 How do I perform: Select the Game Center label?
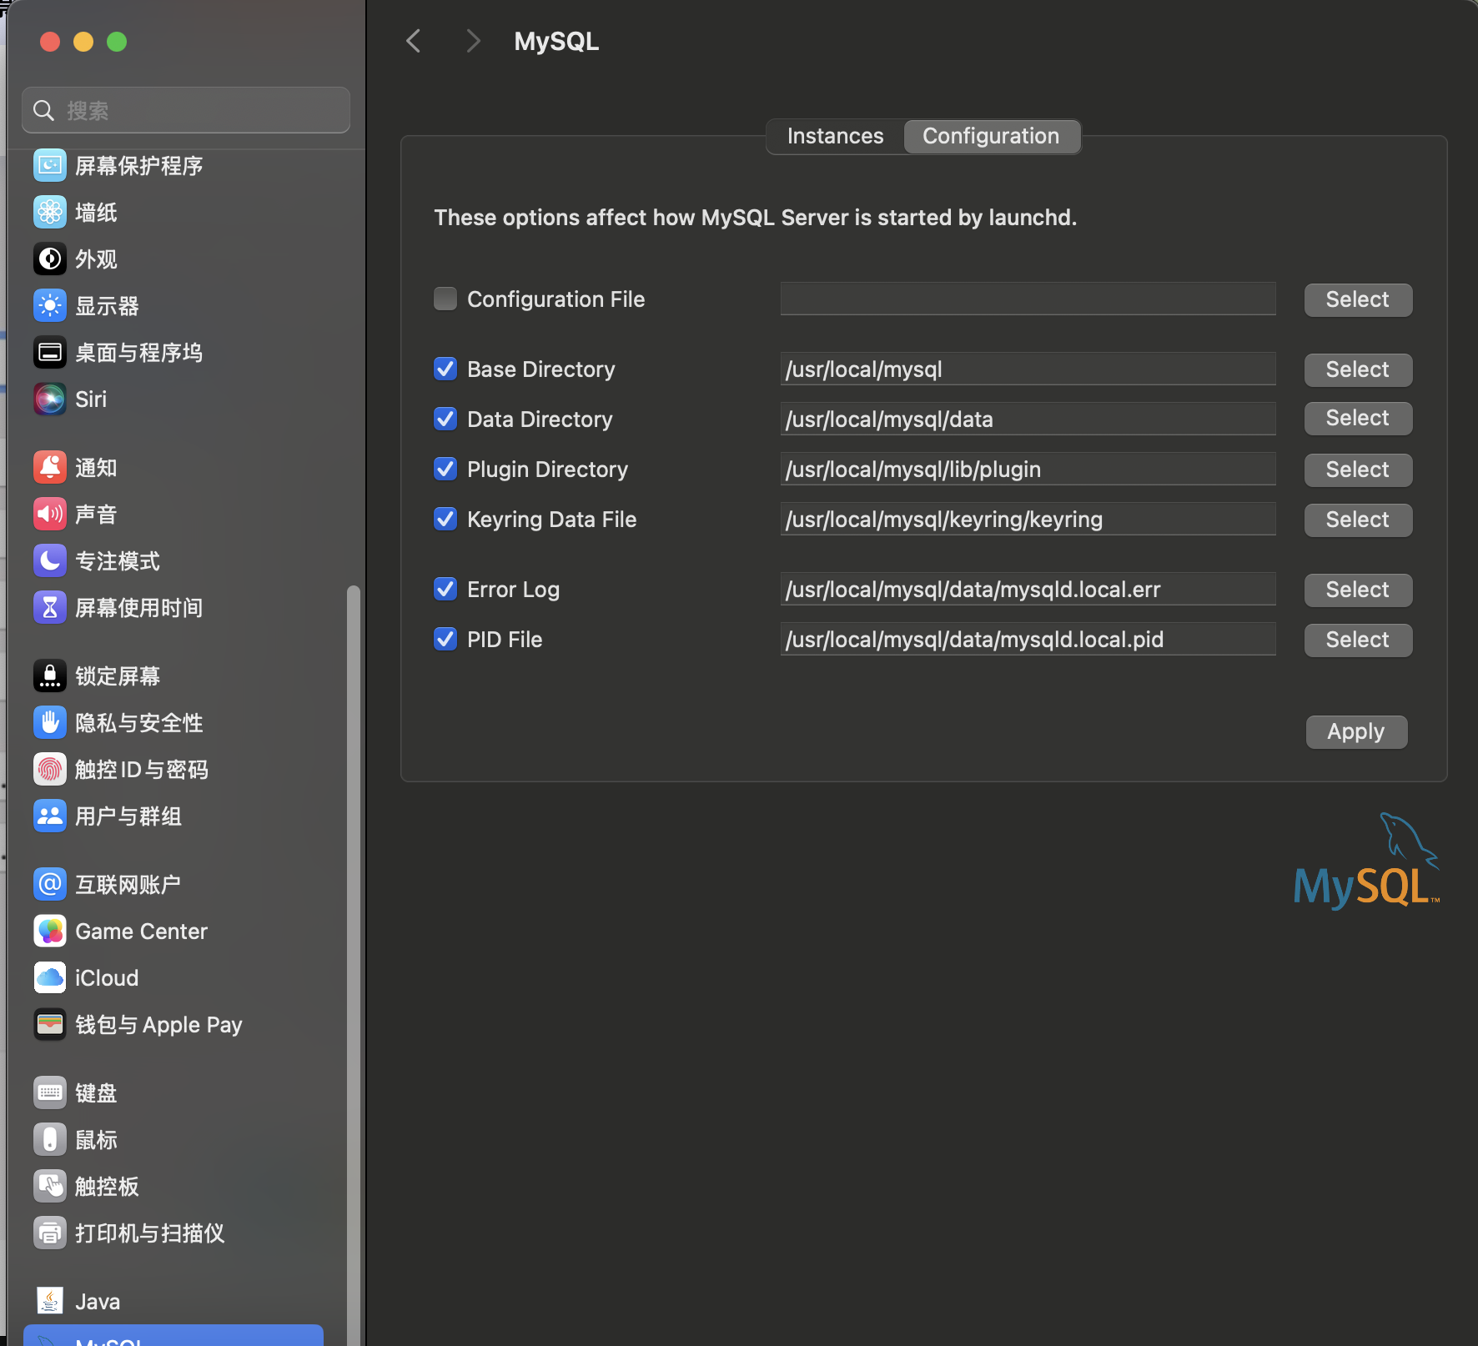141,932
